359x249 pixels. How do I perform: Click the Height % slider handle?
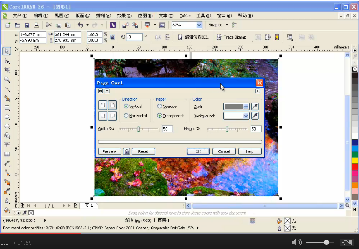click(227, 129)
